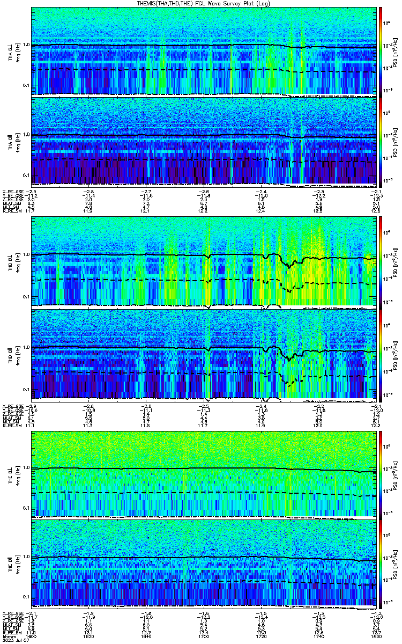Click the 1600 time tick at the left end

(x=32, y=636)
